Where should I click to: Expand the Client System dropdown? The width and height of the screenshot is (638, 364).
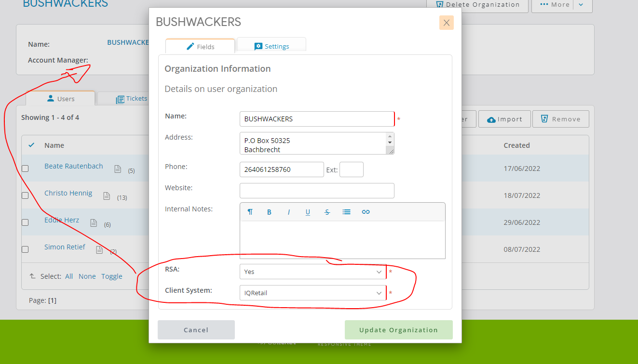tap(312, 293)
